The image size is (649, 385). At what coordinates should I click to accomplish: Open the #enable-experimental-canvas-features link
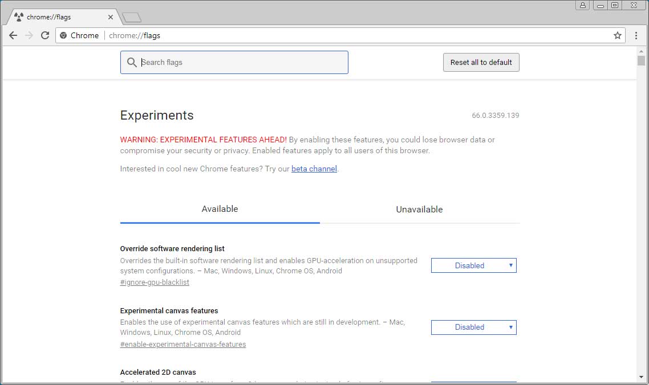tap(183, 345)
